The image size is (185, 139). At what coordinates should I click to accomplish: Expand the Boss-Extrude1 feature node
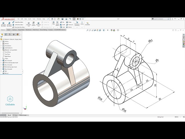(1, 61)
